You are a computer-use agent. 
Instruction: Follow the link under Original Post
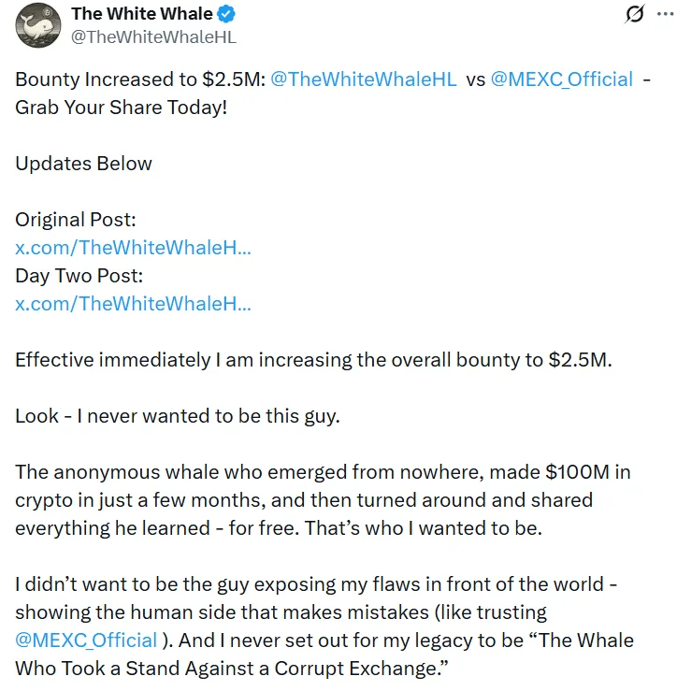point(133,248)
